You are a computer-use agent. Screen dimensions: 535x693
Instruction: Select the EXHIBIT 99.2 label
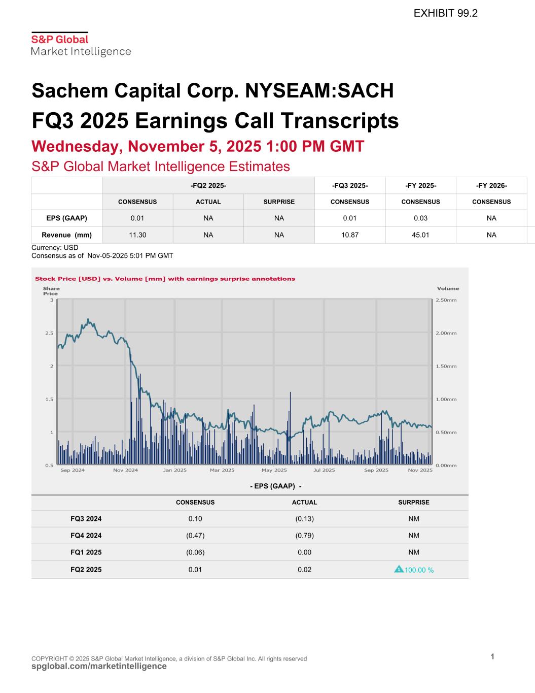[x=445, y=14]
